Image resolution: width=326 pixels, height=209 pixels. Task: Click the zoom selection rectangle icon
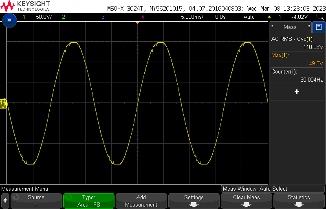click(319, 17)
